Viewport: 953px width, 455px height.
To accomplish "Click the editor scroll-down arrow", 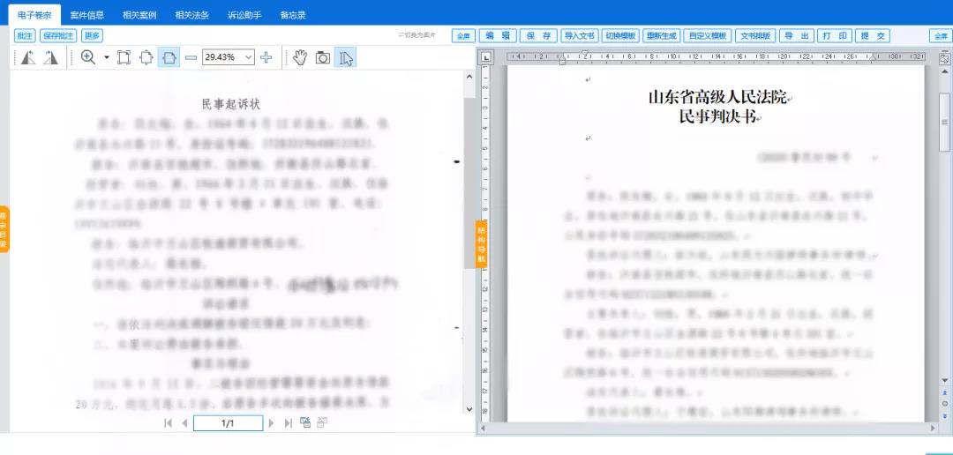I will (944, 381).
